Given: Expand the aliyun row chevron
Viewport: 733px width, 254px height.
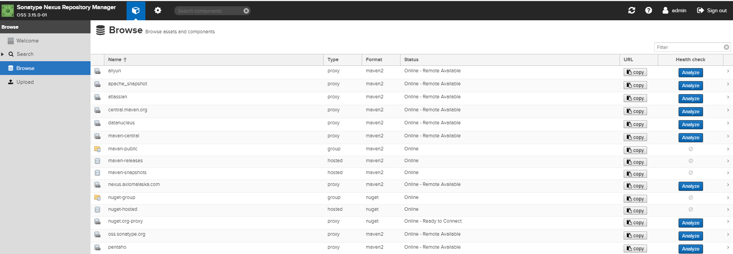Looking at the screenshot, I should tap(728, 71).
